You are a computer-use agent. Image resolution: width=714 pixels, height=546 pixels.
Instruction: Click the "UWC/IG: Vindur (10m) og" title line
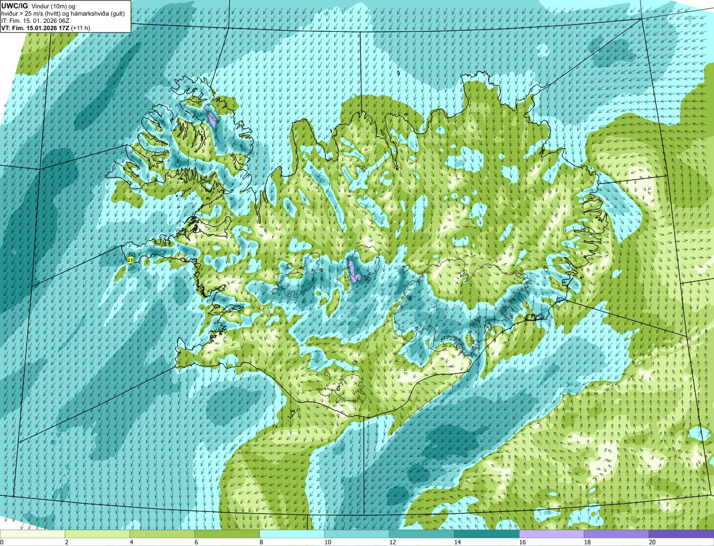point(38,6)
